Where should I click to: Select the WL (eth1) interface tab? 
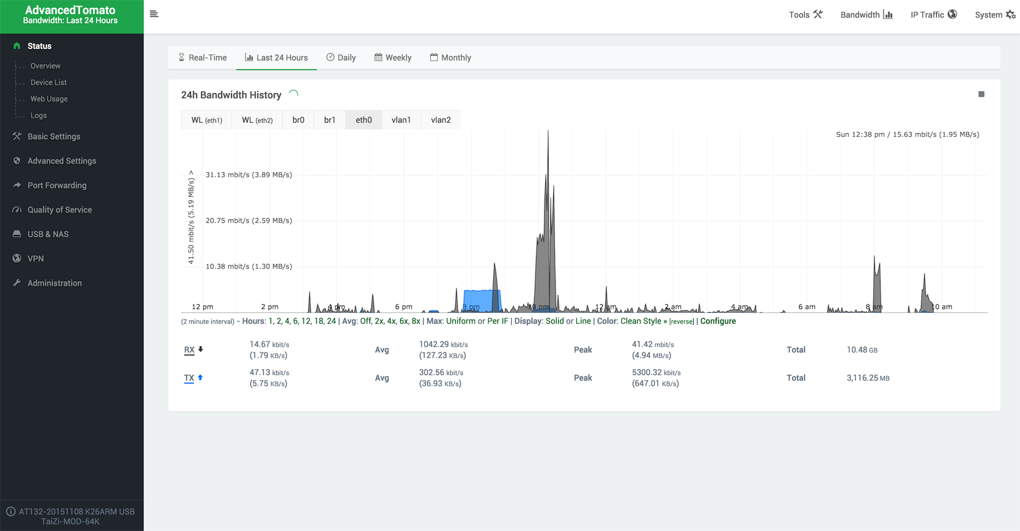[x=207, y=120]
